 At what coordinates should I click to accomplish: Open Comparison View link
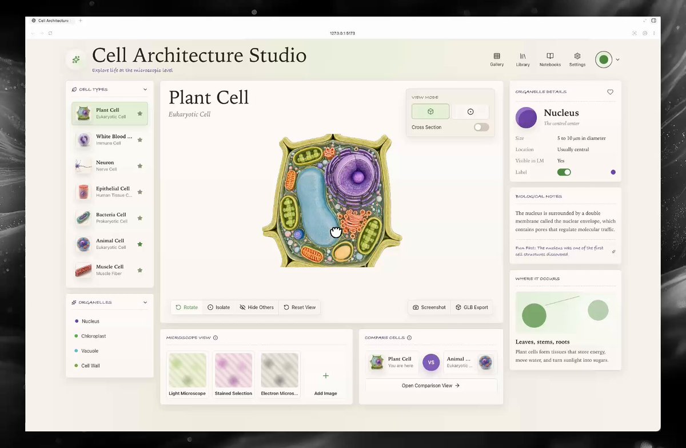pos(431,386)
